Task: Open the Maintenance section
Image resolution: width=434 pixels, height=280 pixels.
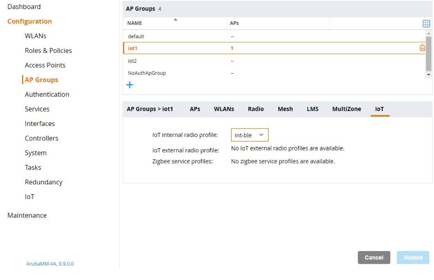Action: tap(27, 215)
